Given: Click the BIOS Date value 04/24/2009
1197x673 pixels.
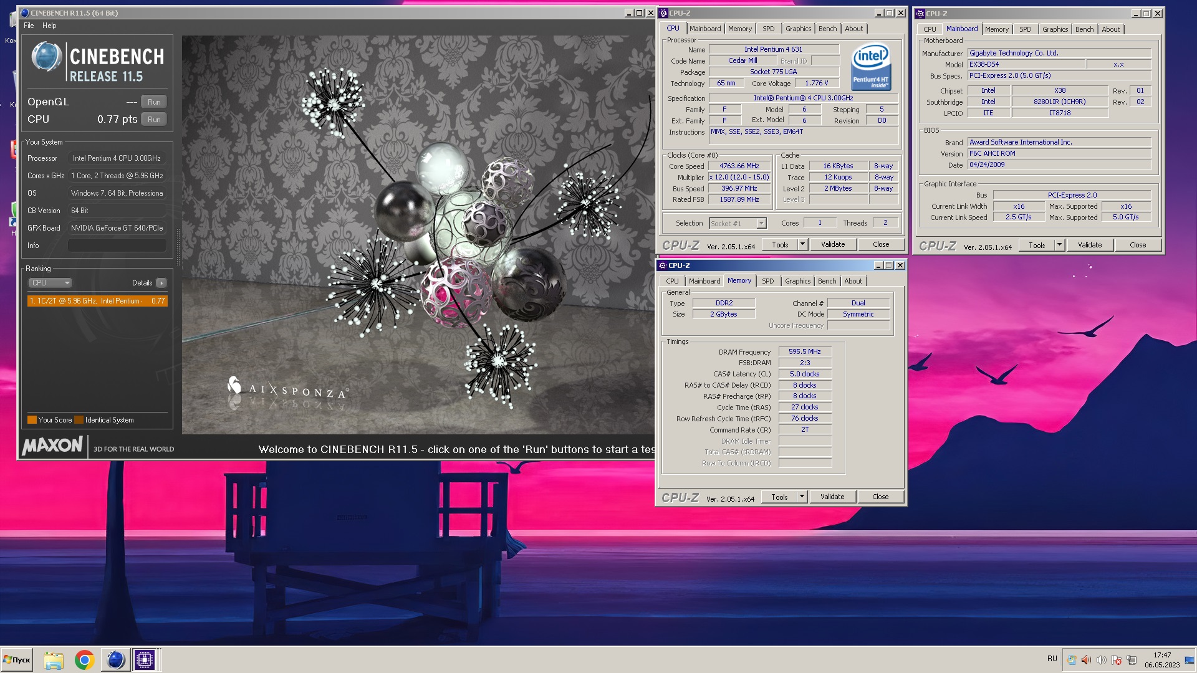Looking at the screenshot, I should click(1059, 165).
